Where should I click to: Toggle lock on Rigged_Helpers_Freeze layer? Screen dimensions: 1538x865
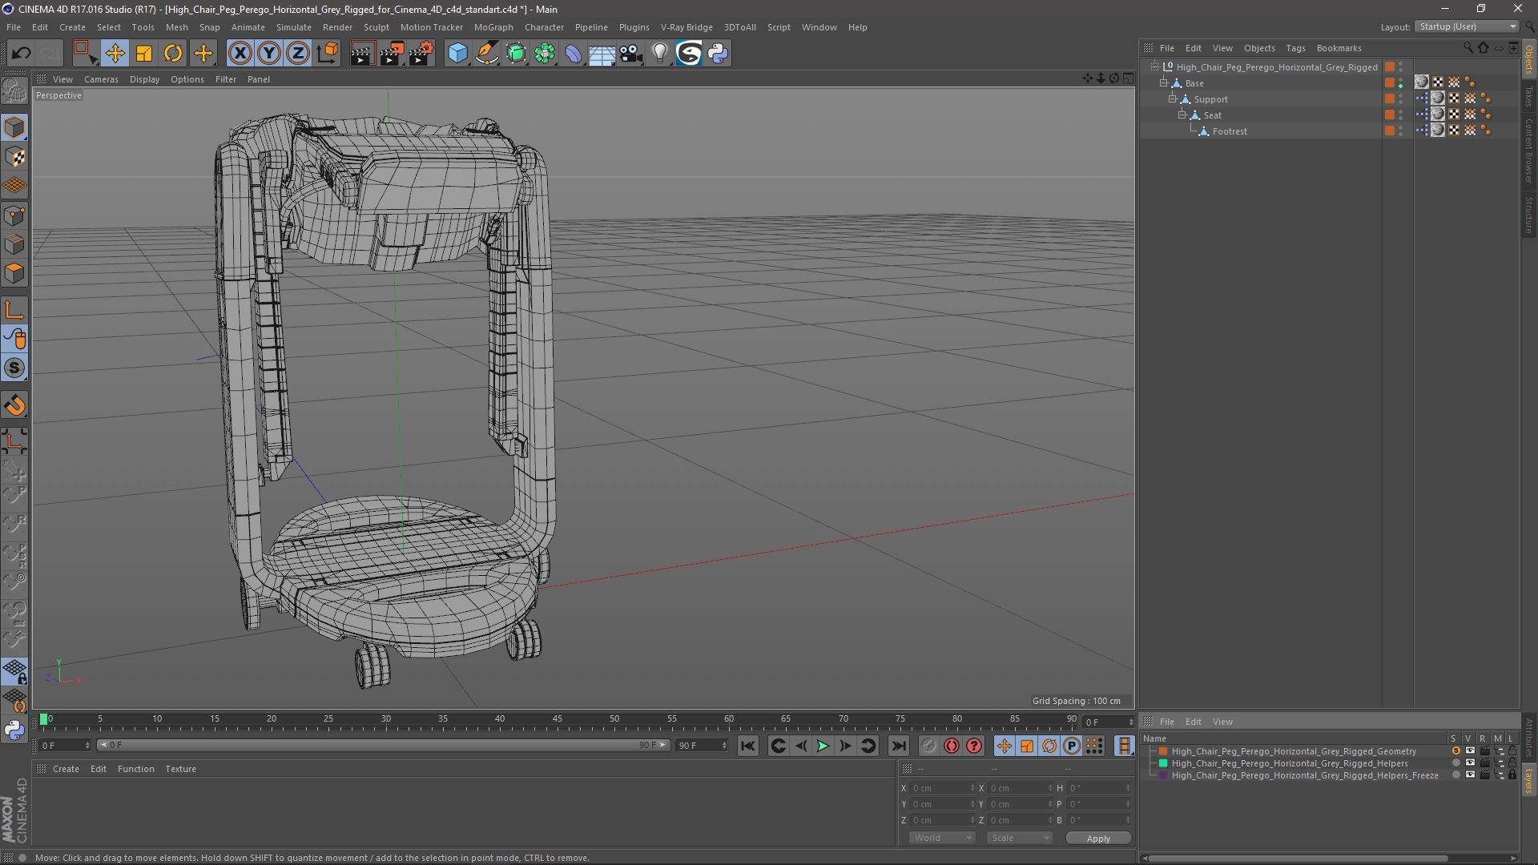point(1512,775)
